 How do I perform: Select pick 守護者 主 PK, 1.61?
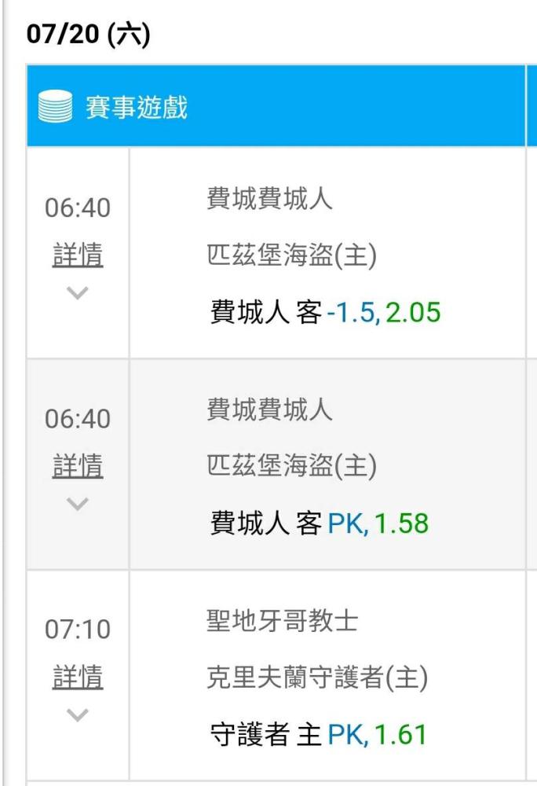(318, 735)
